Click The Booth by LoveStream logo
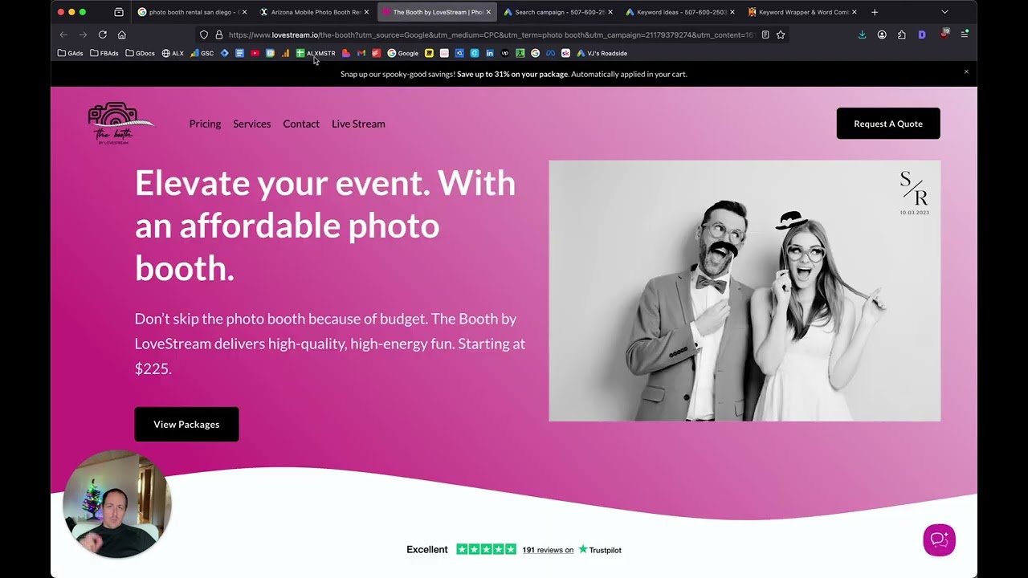1028x578 pixels. click(120, 124)
